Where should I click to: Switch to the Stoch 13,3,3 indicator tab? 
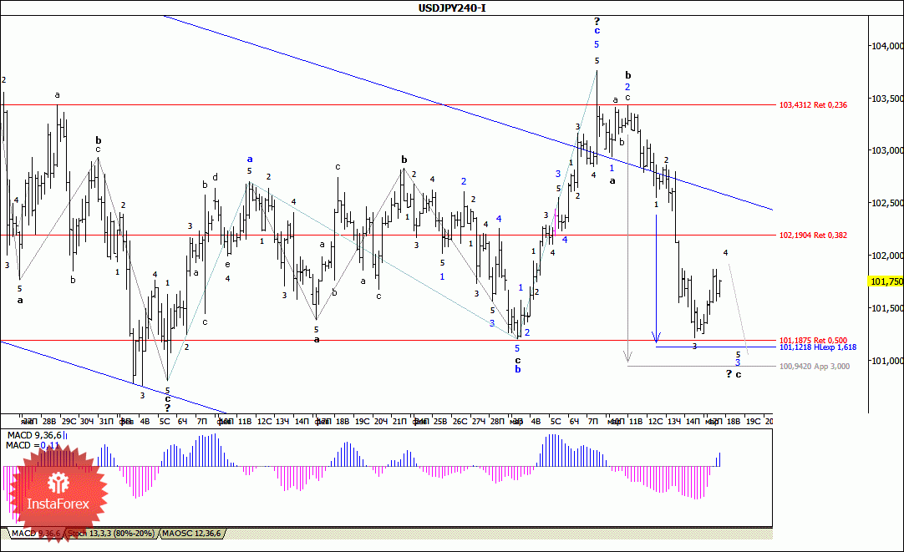(x=111, y=534)
